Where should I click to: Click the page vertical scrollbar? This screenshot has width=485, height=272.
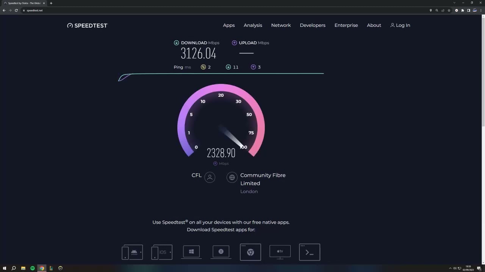point(483,72)
